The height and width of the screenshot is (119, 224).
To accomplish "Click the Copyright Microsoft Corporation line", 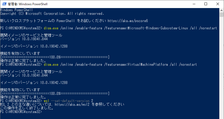I will click(52, 14).
